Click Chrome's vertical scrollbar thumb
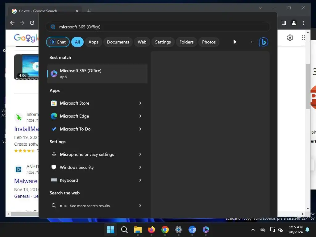 pos(308,87)
